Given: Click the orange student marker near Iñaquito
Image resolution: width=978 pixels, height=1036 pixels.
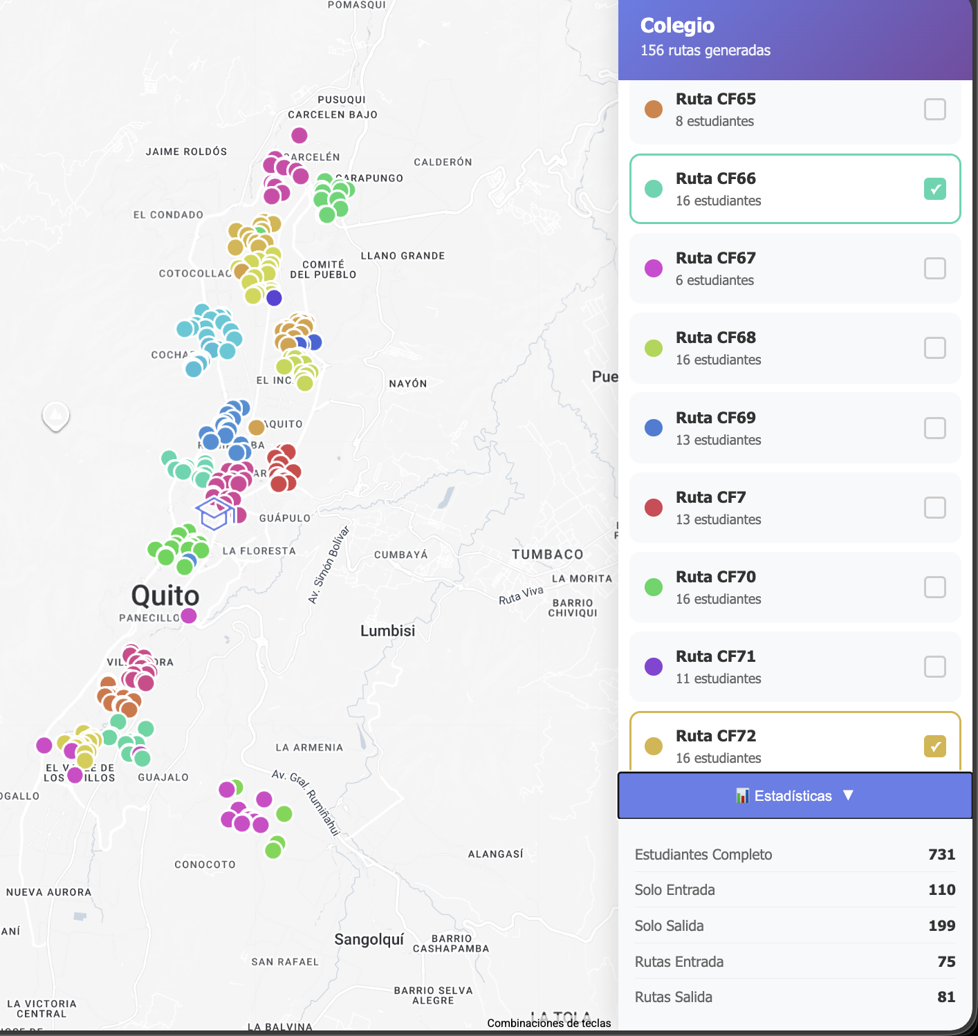Looking at the screenshot, I should pyautogui.click(x=257, y=427).
